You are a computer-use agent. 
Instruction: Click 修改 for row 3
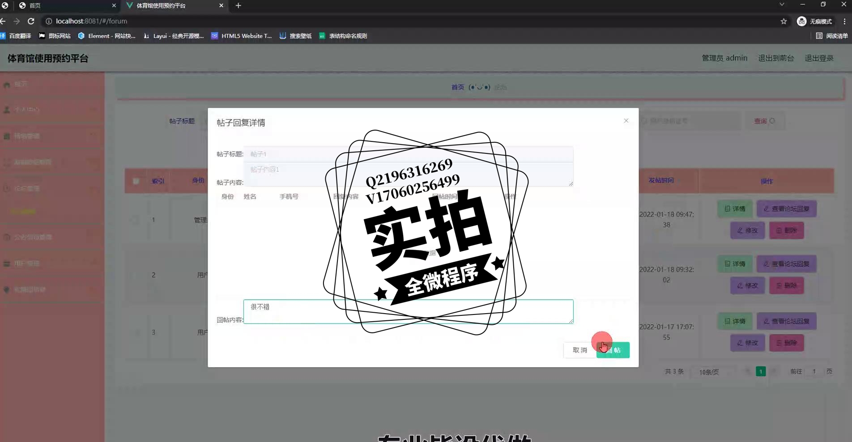[x=747, y=343]
